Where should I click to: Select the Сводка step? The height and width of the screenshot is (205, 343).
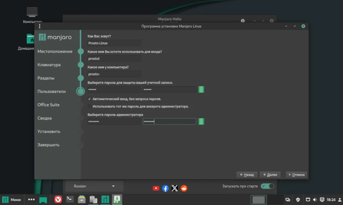coord(45,118)
